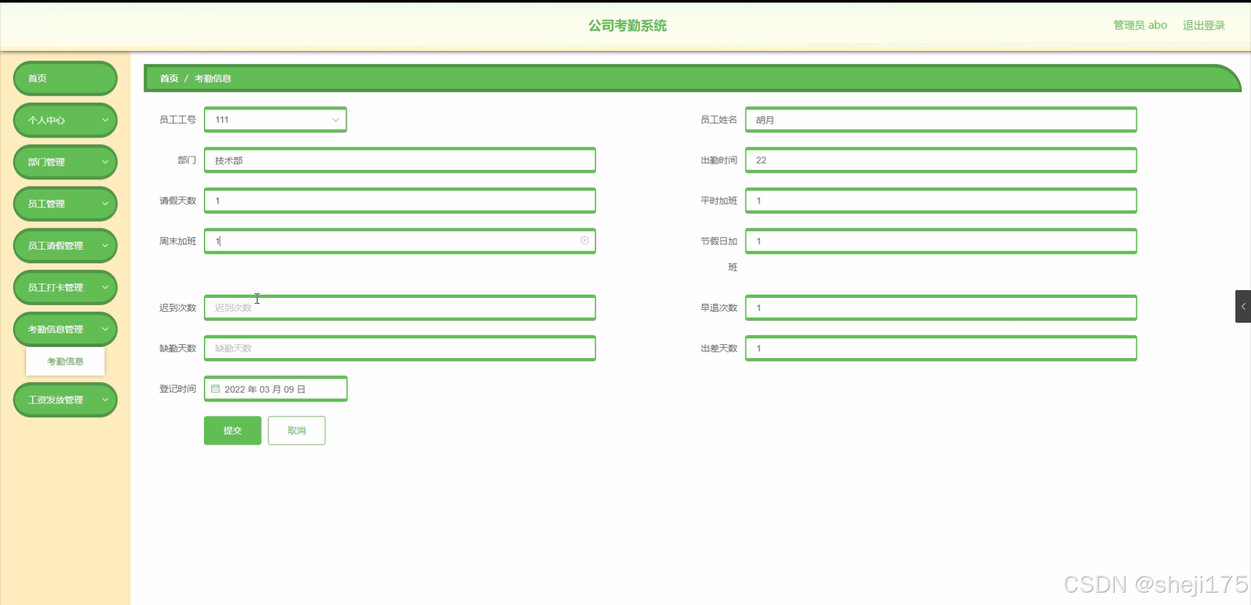Screen dimensions: 1251x605
Task: Click into the empty 缺勤天数 field
Action: tap(400, 348)
